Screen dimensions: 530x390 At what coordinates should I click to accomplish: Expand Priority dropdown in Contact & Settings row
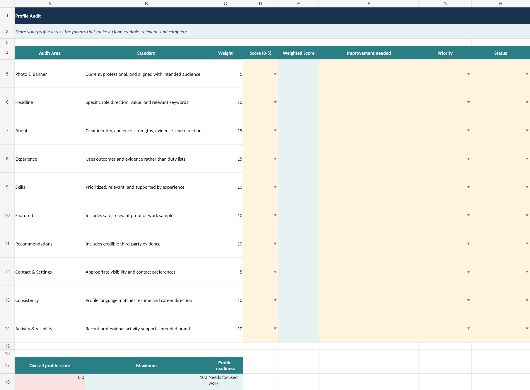(x=469, y=272)
